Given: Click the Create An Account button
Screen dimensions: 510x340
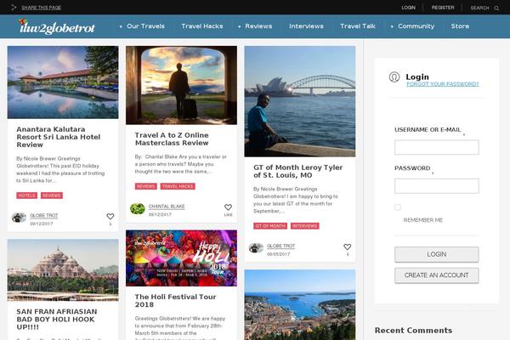Looking at the screenshot, I should tap(437, 275).
